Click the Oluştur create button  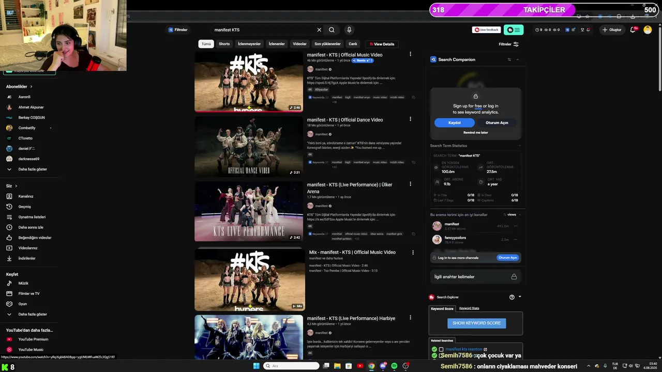tap(612, 30)
